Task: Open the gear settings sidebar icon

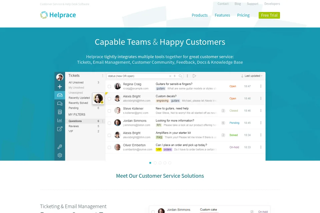Action: tap(60, 155)
